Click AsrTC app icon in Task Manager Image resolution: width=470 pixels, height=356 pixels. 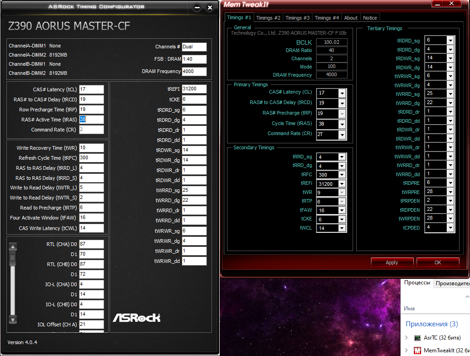pos(417,338)
